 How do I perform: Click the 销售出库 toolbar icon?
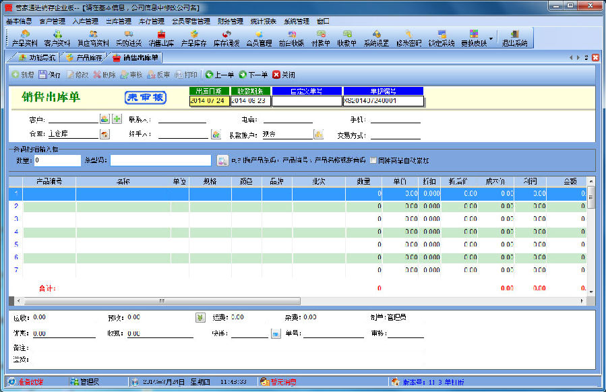[161, 38]
